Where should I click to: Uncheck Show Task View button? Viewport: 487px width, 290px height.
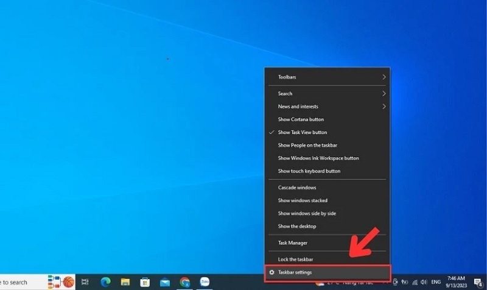[x=303, y=132]
